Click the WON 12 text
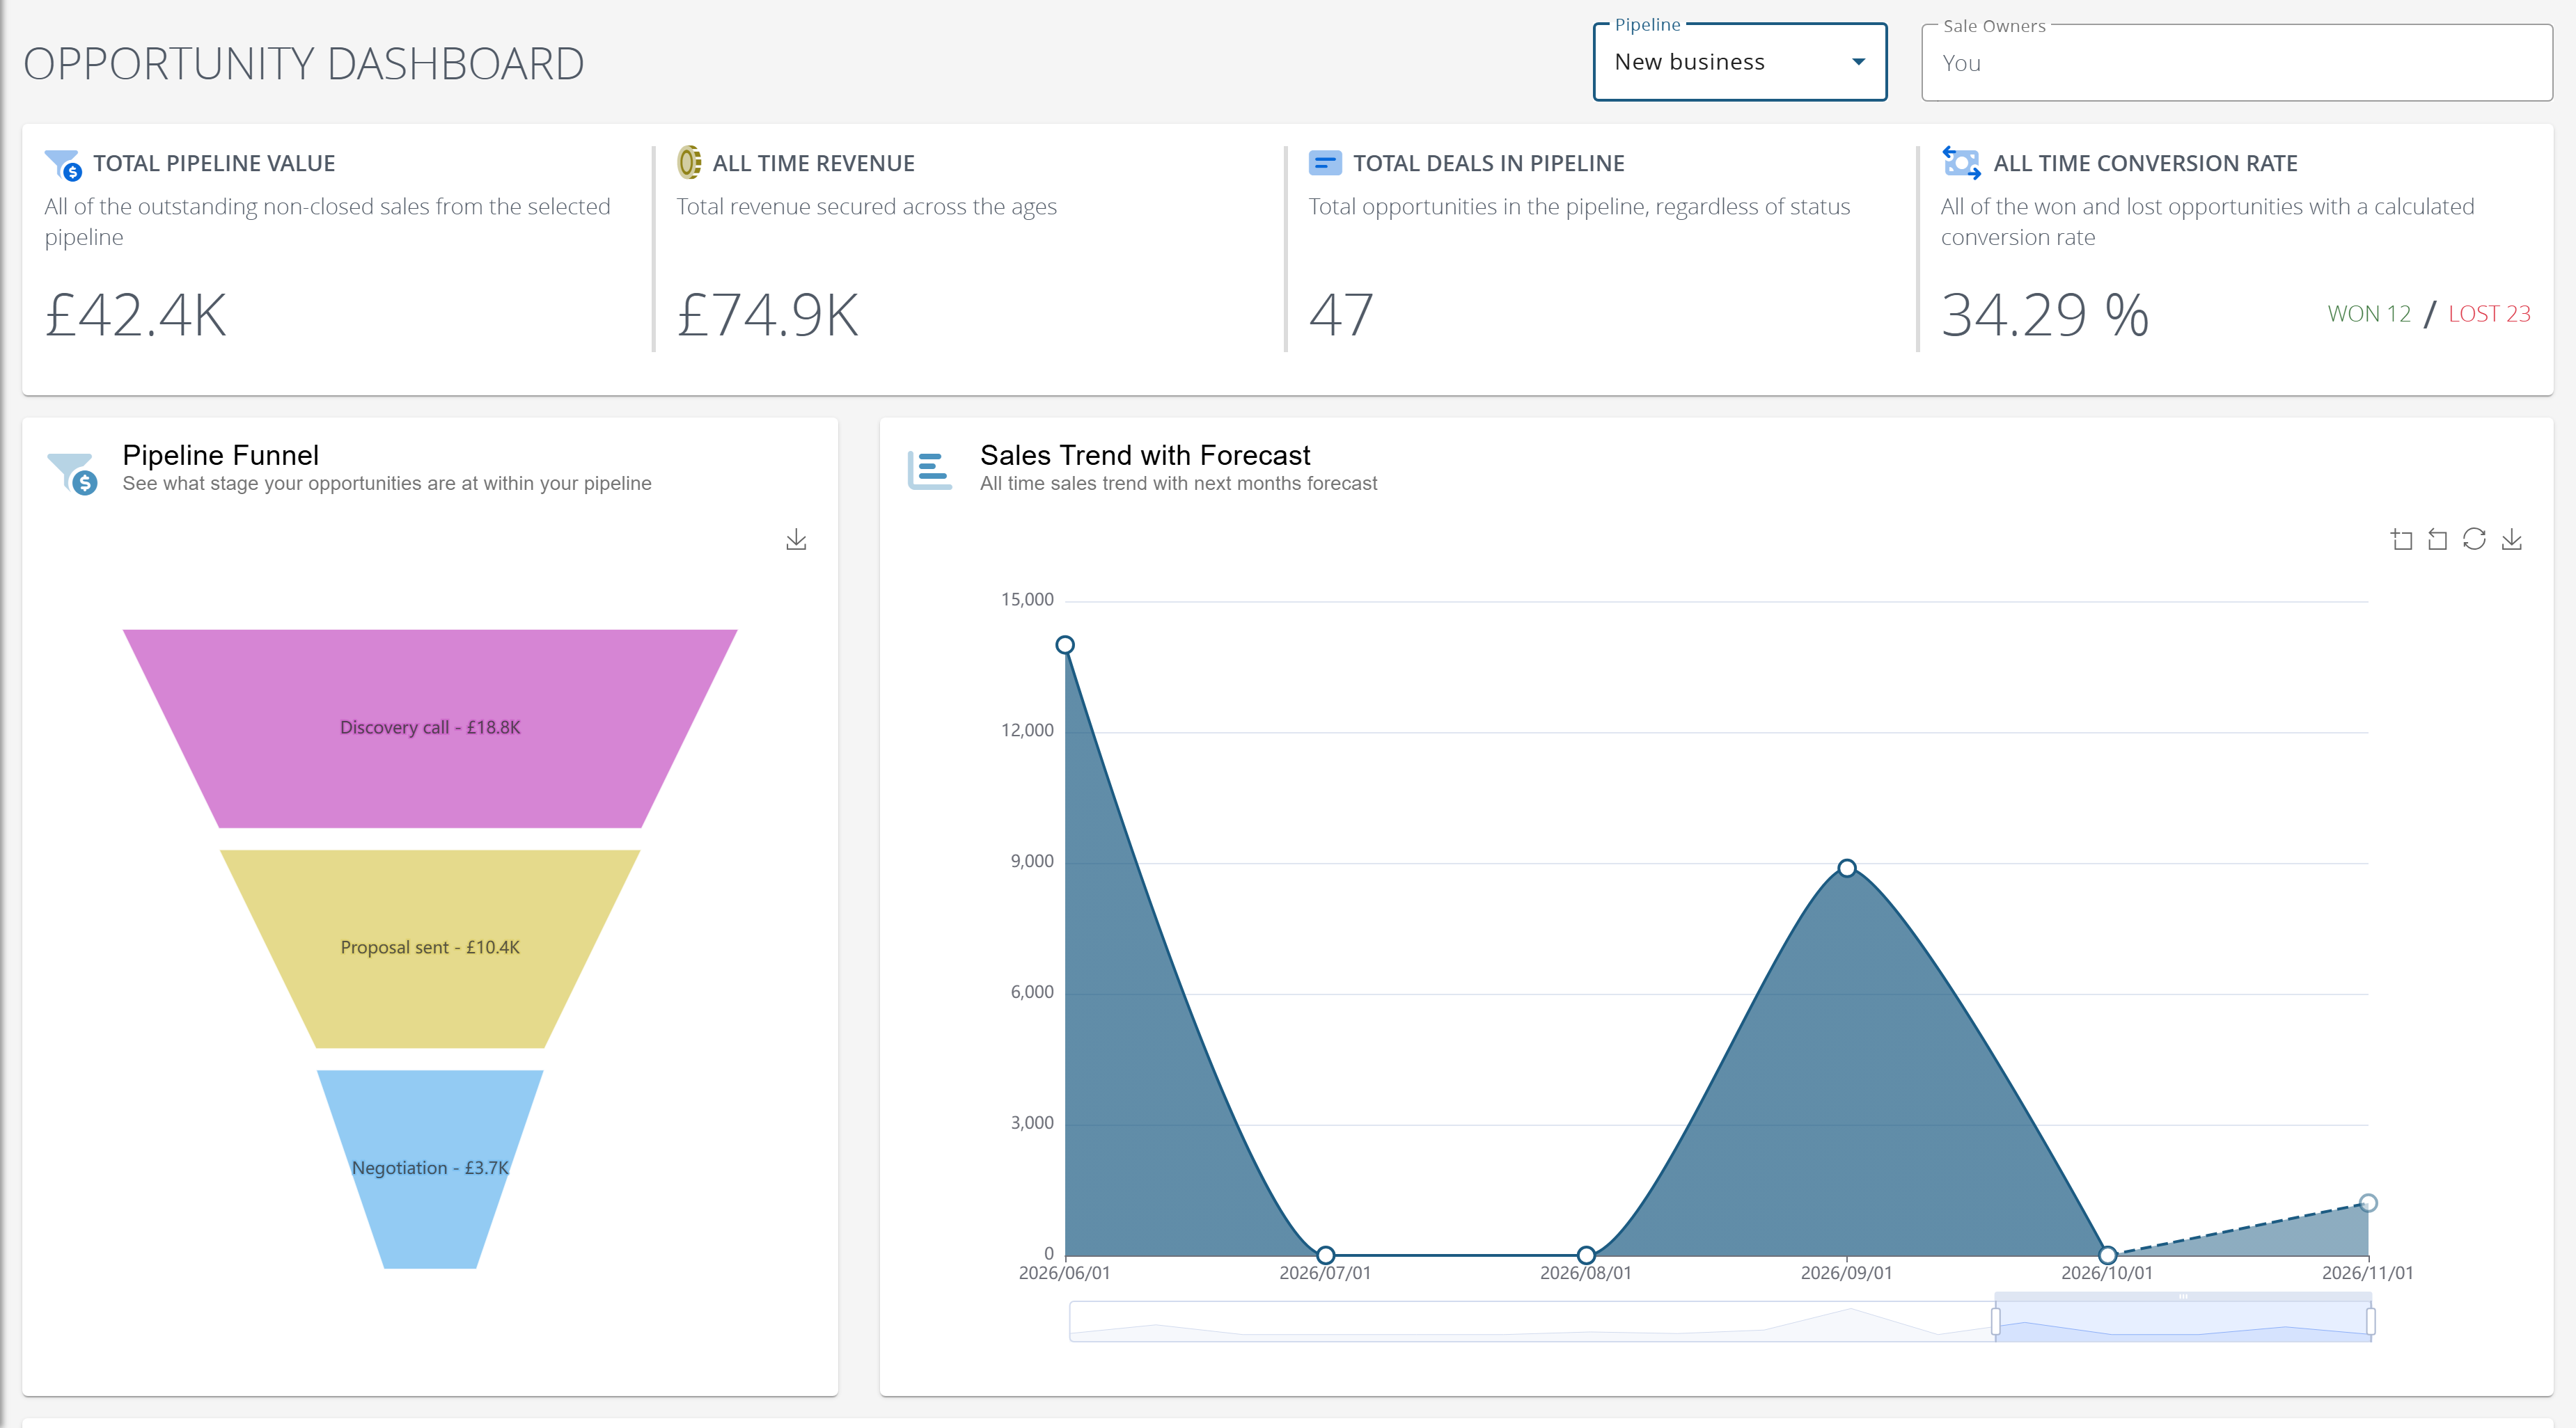Viewport: 2576px width, 1428px height. [x=2369, y=314]
